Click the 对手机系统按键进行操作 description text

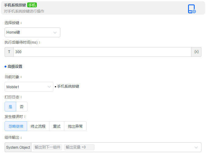click(x=24, y=11)
